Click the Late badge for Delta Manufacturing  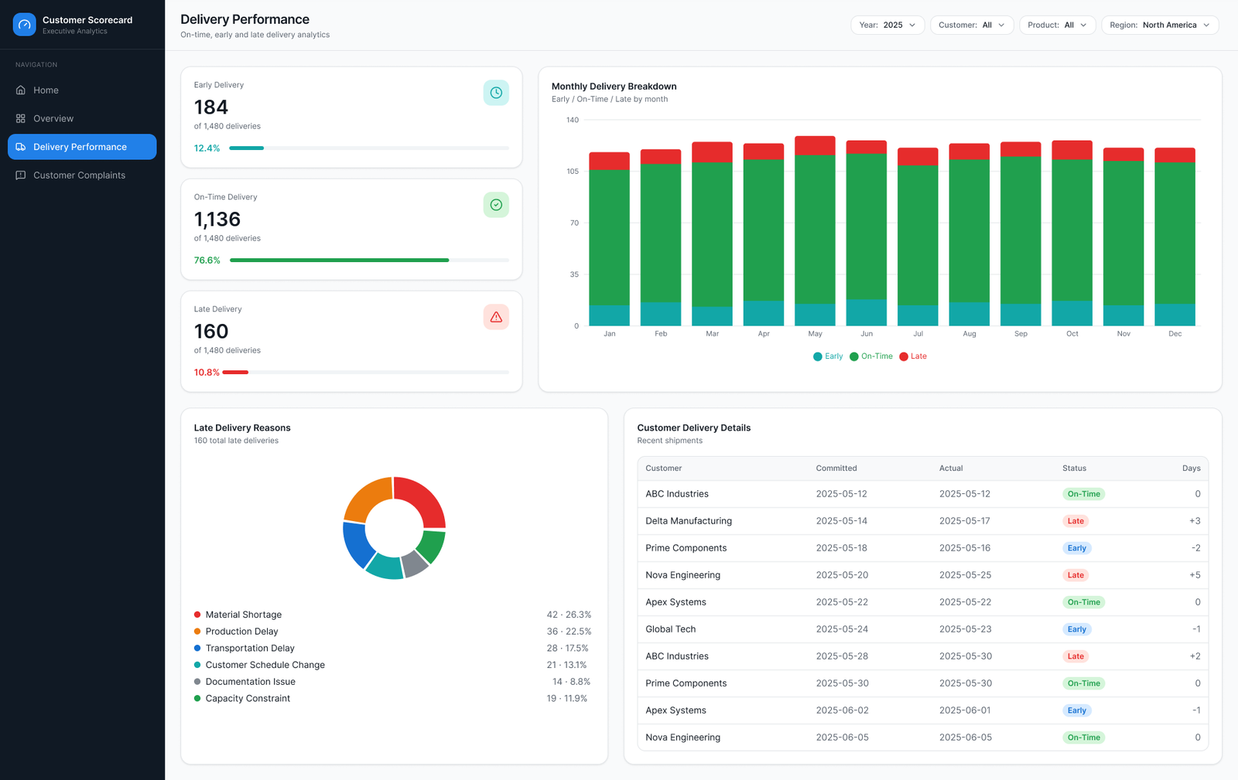pos(1076,521)
